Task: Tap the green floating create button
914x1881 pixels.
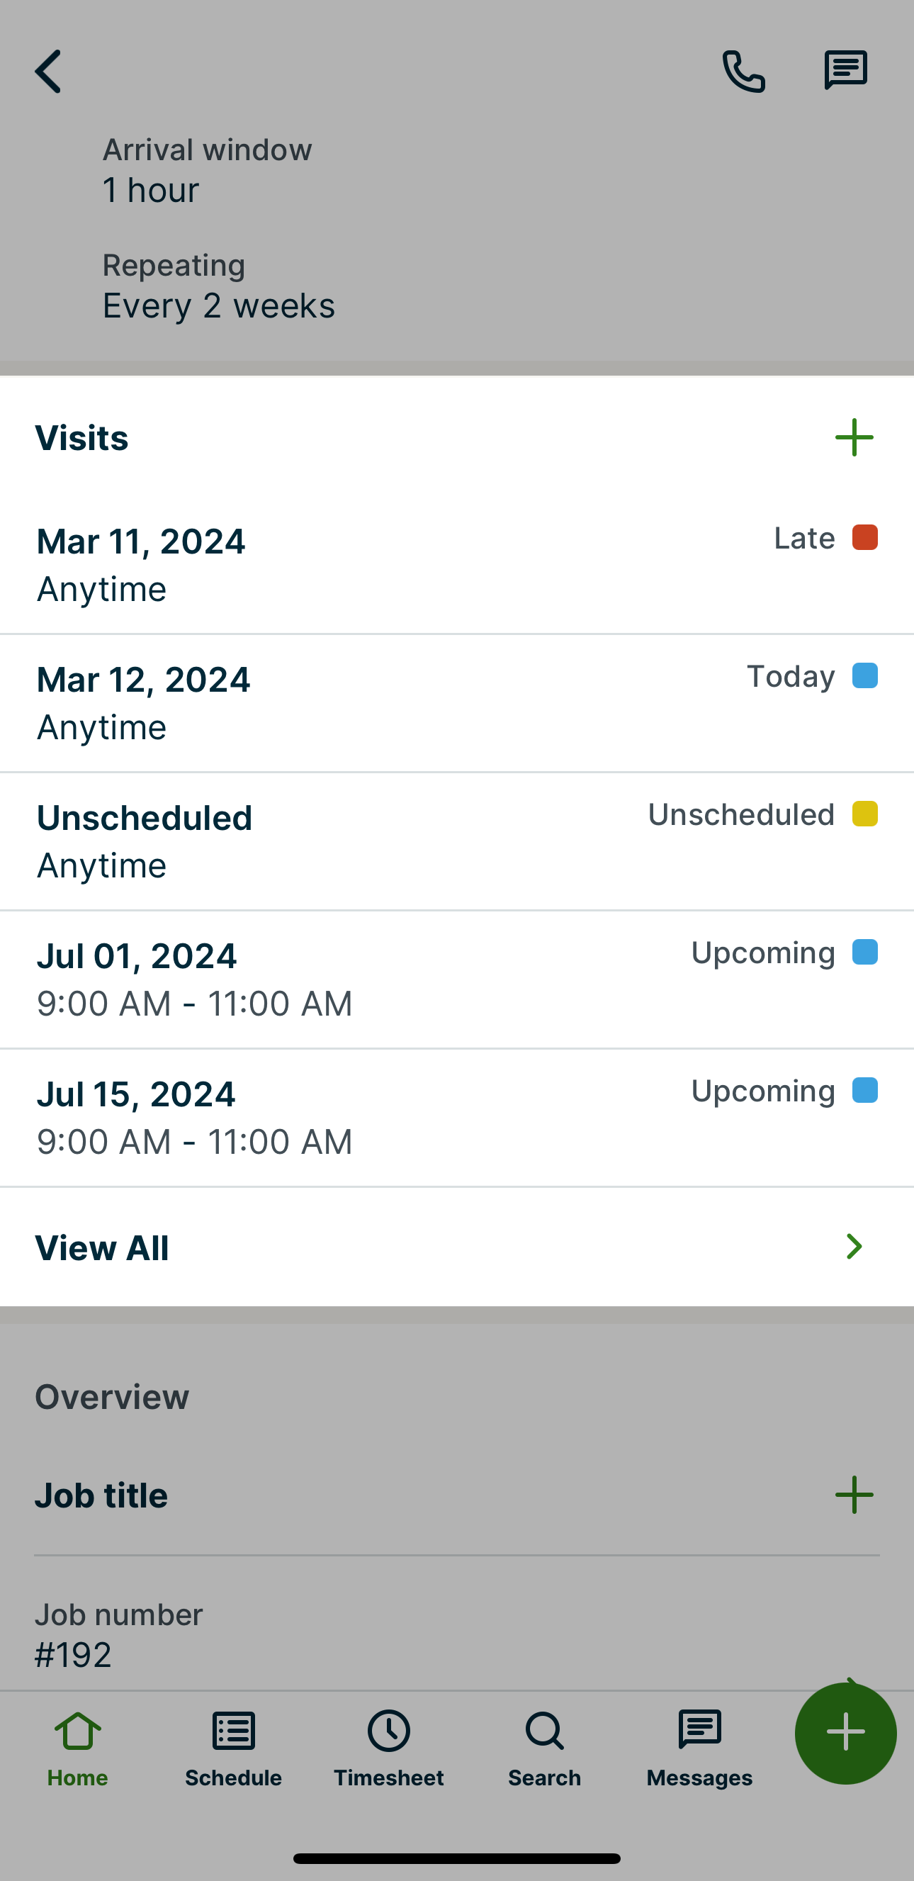Action: click(845, 1732)
